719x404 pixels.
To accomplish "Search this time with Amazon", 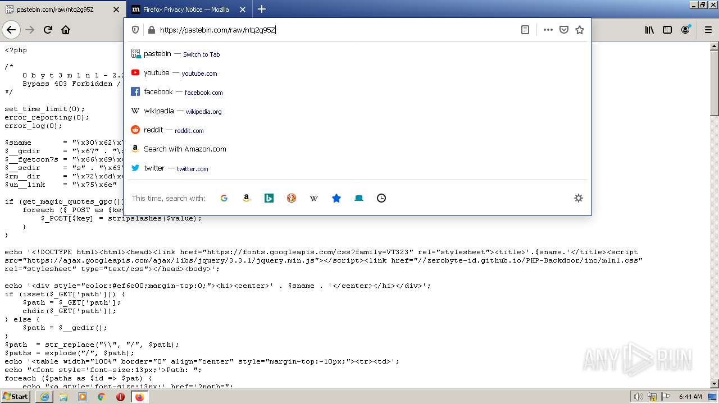I will (247, 198).
